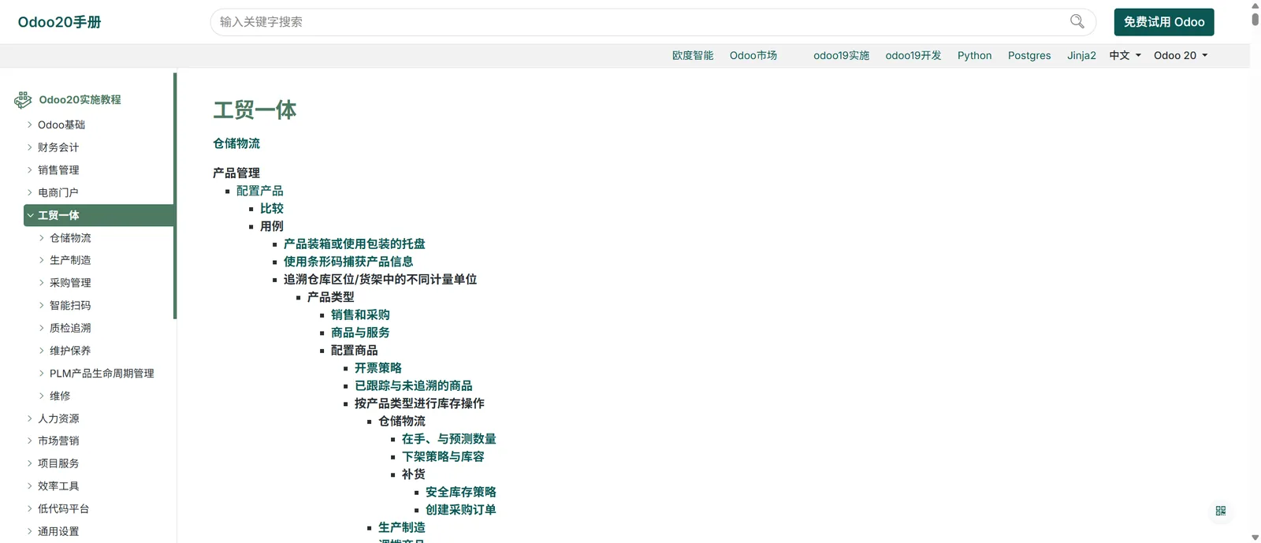Open the 商品与服务 link

point(360,333)
